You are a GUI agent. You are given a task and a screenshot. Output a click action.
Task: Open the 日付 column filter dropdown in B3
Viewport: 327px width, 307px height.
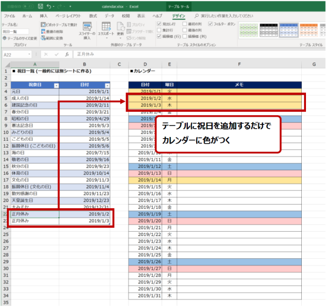(x=107, y=85)
